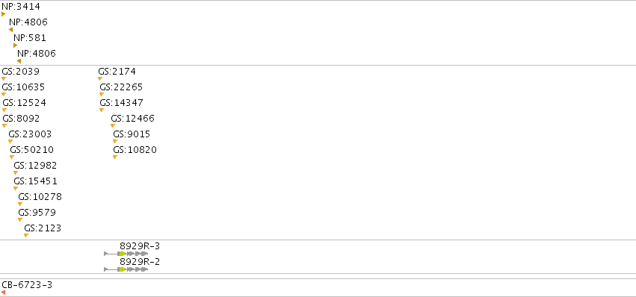Click the GS:15451 triangle marker

(x=16, y=188)
